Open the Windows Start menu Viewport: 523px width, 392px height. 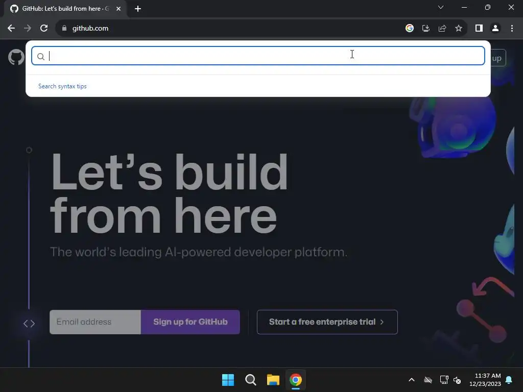click(x=228, y=380)
